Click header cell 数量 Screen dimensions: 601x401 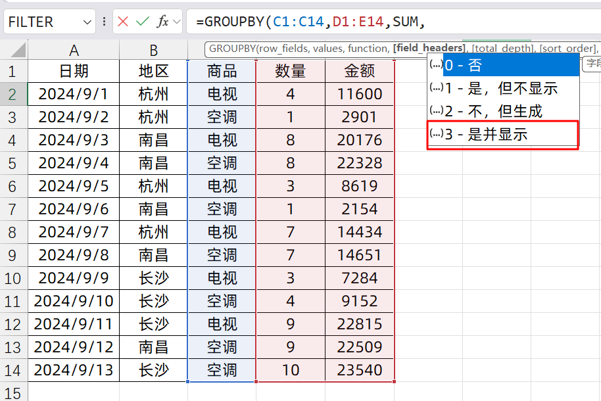[x=291, y=71]
